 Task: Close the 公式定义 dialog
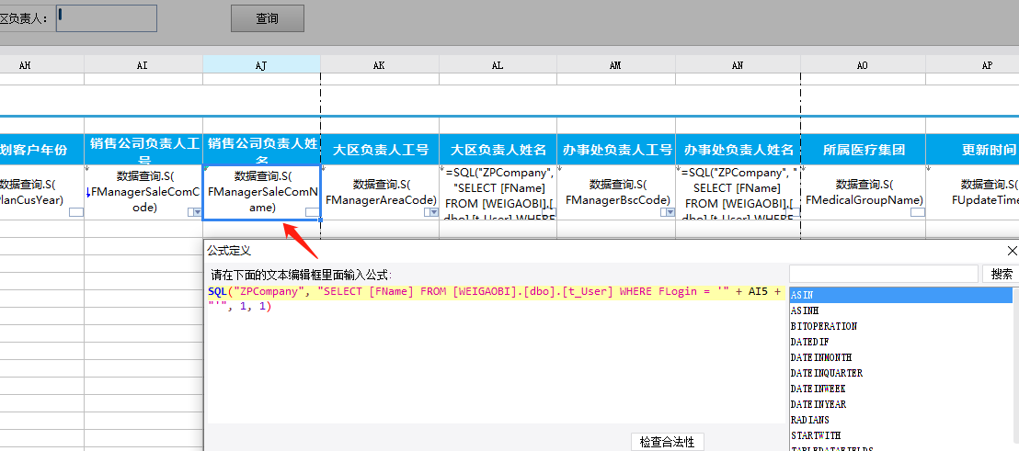(1012, 251)
